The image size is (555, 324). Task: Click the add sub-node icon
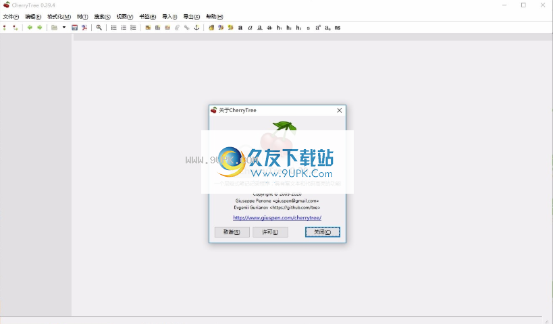tap(15, 28)
